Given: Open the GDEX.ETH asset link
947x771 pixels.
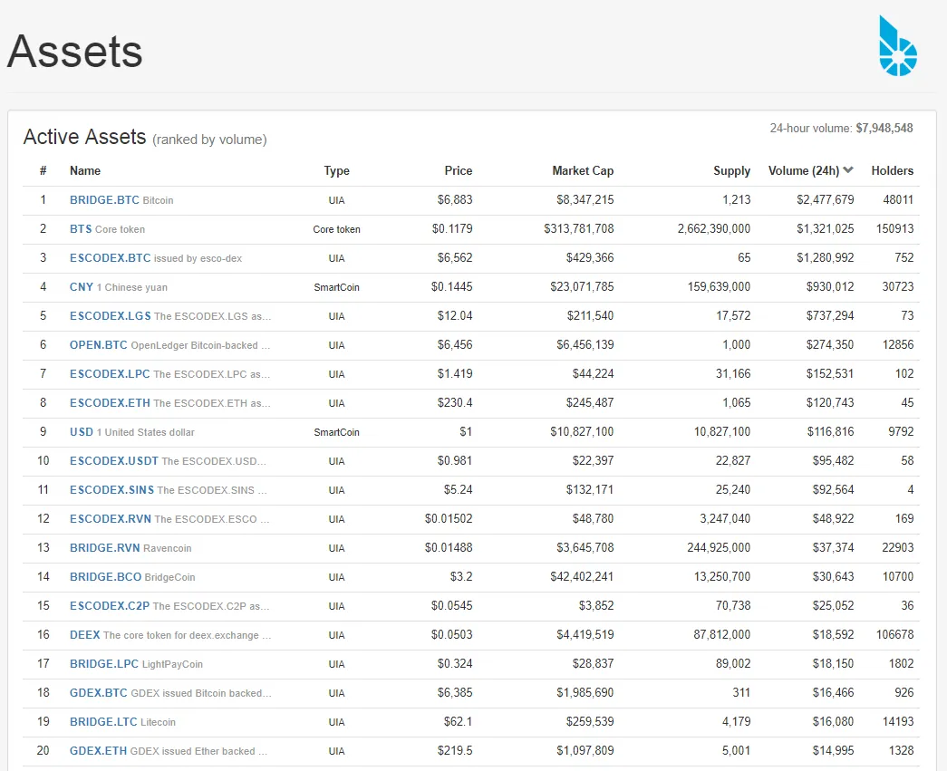Looking at the screenshot, I should (98, 750).
